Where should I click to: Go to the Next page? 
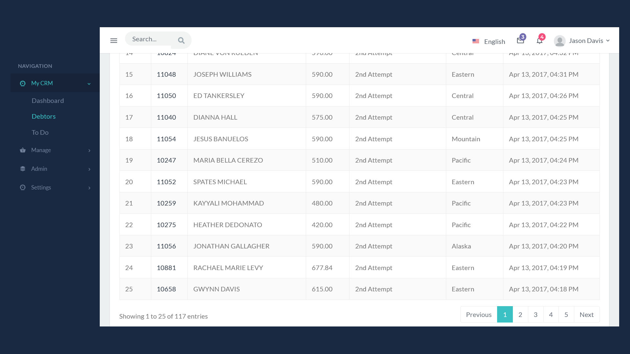(586, 315)
